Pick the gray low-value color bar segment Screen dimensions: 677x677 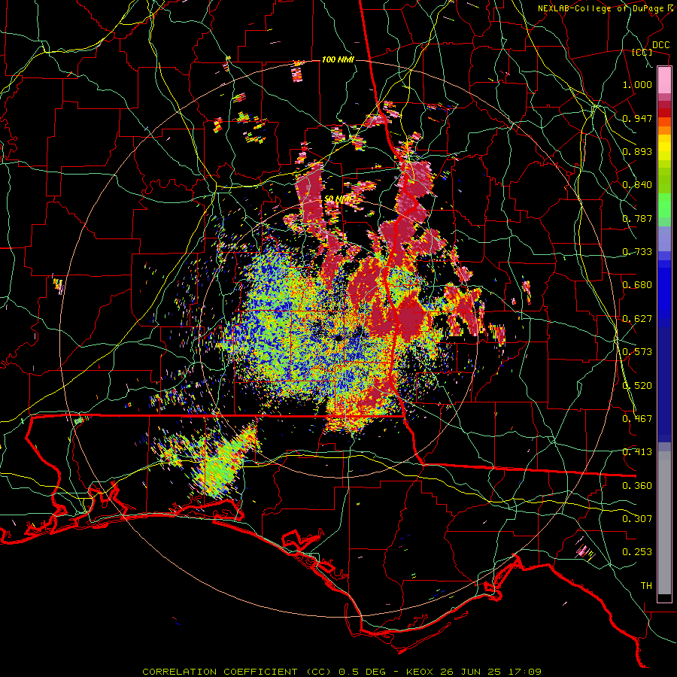[x=664, y=523]
